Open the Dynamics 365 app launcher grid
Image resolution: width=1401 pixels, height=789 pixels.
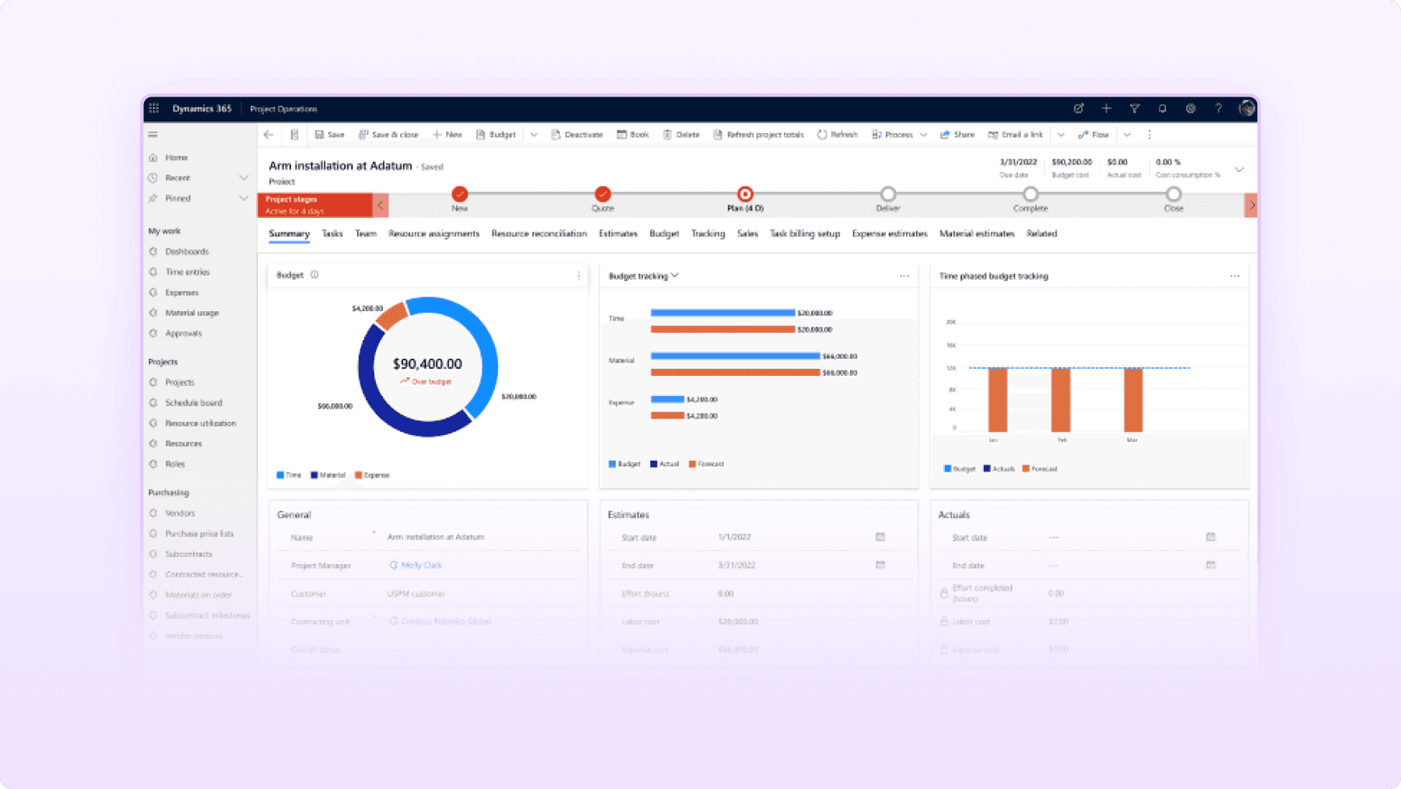[154, 108]
